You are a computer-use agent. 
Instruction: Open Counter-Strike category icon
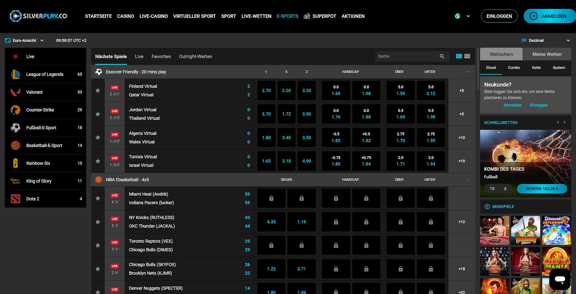click(15, 110)
